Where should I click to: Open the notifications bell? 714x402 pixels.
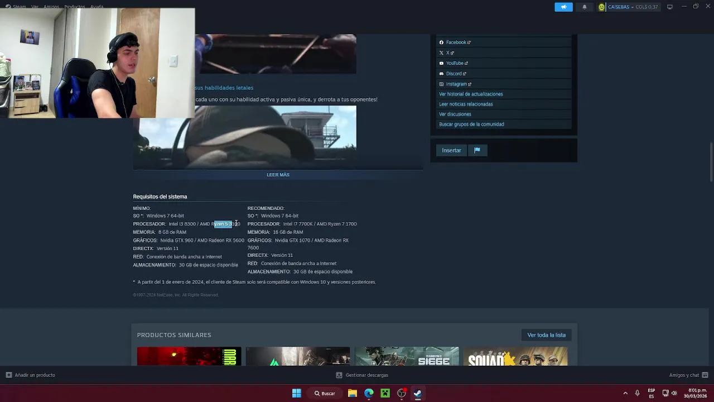pyautogui.click(x=584, y=7)
